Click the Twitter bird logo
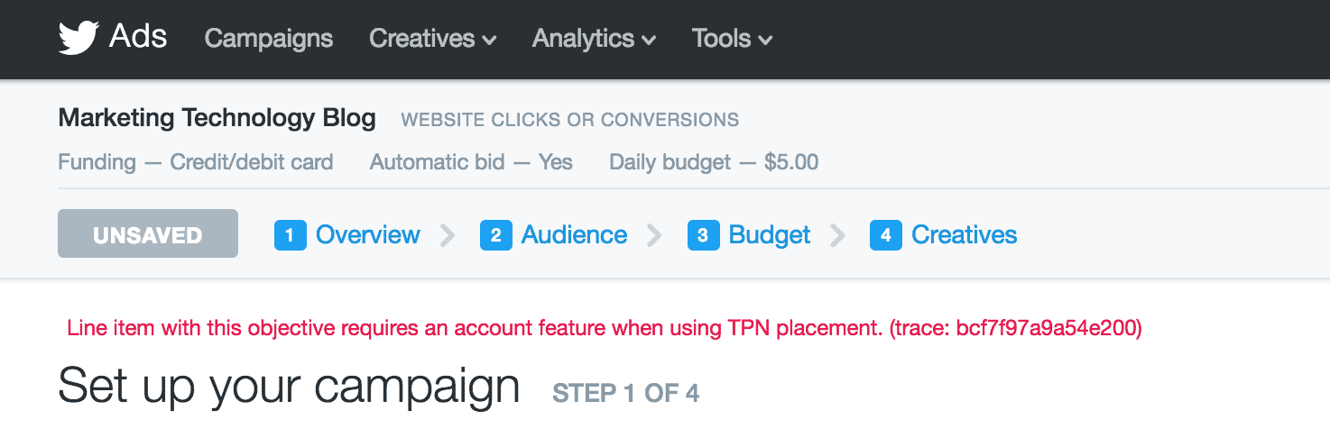Image resolution: width=1330 pixels, height=447 pixels. coord(79,38)
